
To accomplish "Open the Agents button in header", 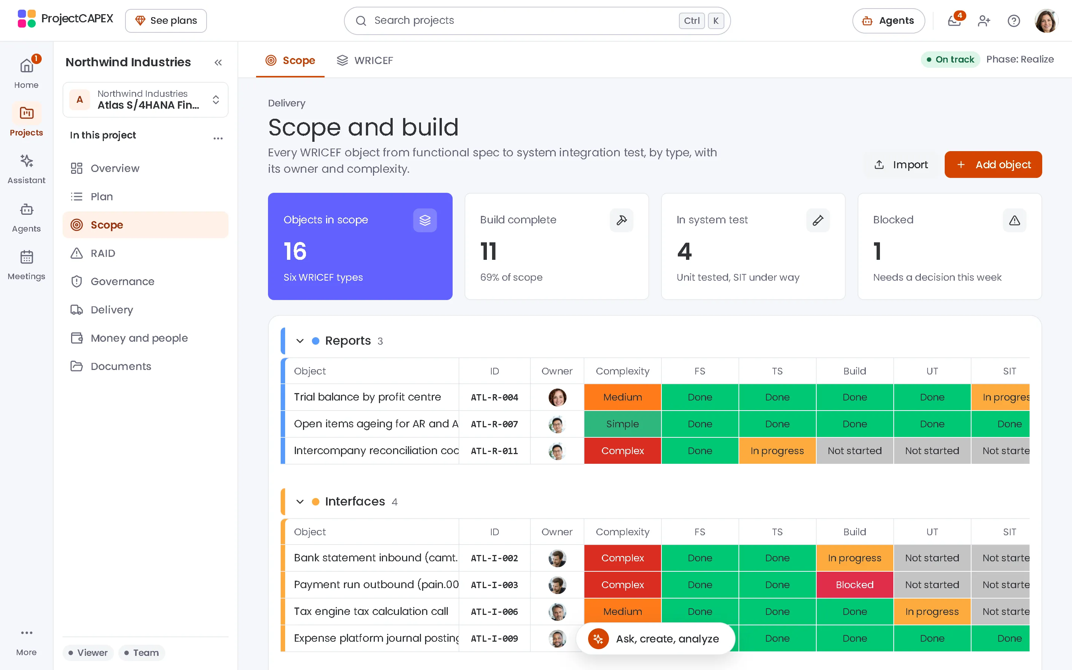I will click(888, 20).
